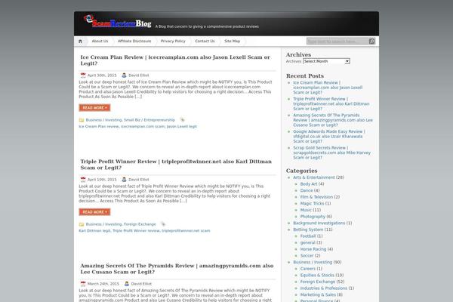The height and width of the screenshot is (302, 453).
Task: Open Betting System category
Action: point(308,230)
